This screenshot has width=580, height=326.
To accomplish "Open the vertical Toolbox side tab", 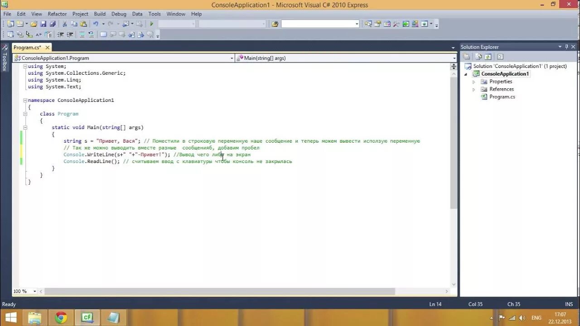I will pyautogui.click(x=5, y=58).
